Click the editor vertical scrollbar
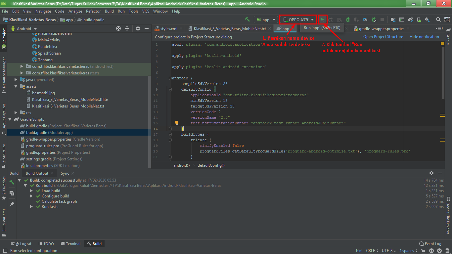452x254 pixels. point(443,73)
